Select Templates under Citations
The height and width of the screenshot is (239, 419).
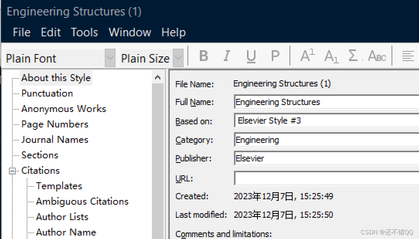coord(59,186)
